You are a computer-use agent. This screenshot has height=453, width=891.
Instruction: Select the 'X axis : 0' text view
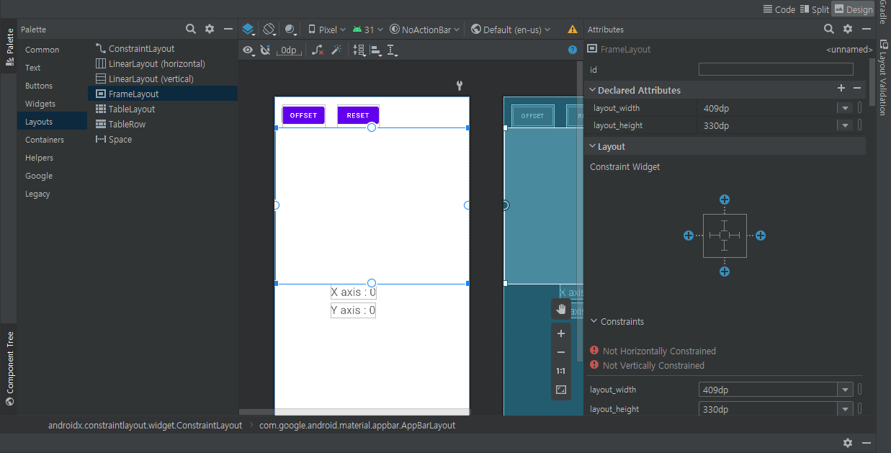point(353,292)
